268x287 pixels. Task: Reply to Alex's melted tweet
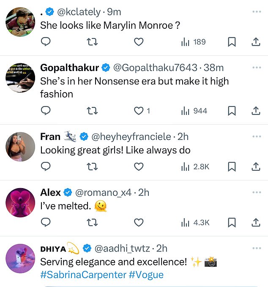click(46, 222)
